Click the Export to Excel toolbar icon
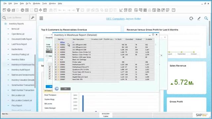Screen dimensions: 212x119 pyautogui.click(x=27, y=10)
